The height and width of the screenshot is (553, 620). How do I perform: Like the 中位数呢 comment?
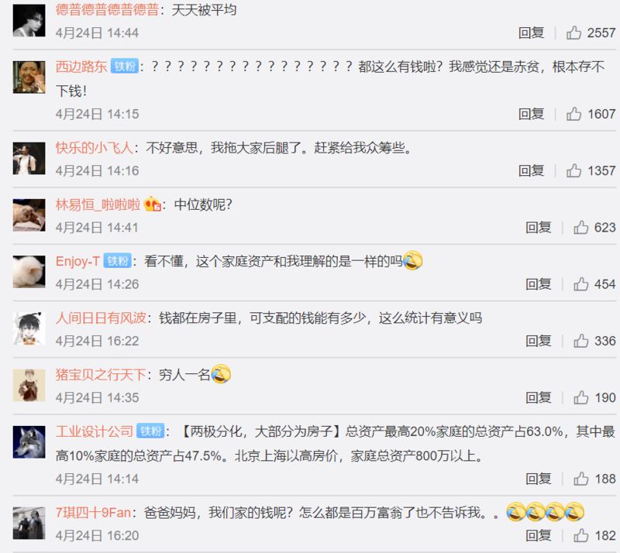(x=580, y=227)
